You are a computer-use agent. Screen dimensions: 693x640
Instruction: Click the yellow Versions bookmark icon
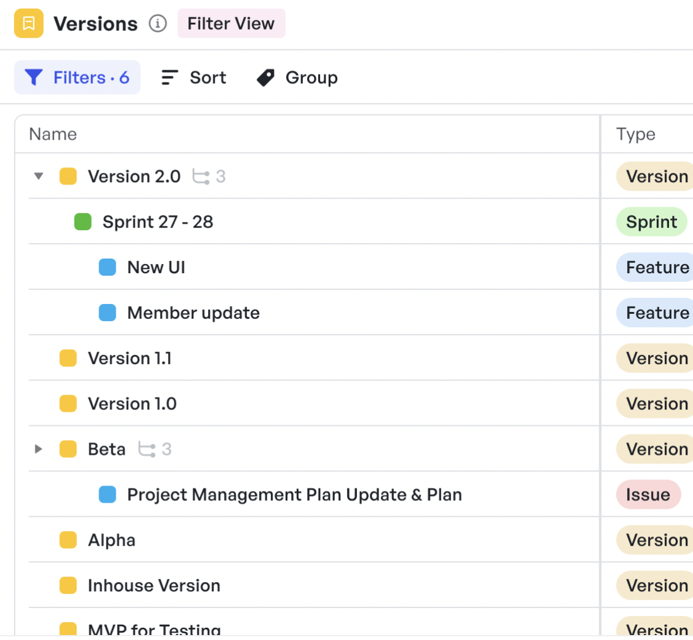click(29, 23)
